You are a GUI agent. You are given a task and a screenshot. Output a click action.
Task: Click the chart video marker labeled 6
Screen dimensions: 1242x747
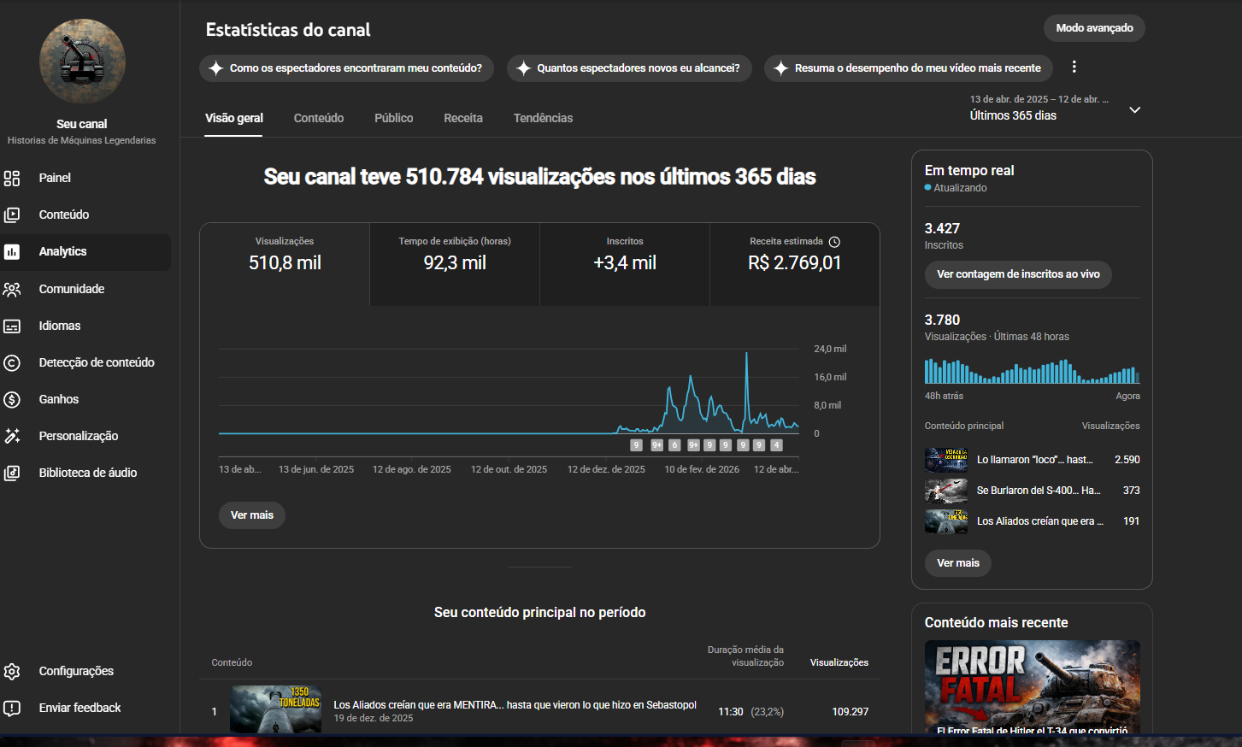[674, 445]
